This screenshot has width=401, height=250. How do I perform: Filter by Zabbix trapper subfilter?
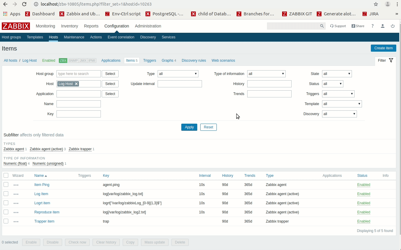80,149
